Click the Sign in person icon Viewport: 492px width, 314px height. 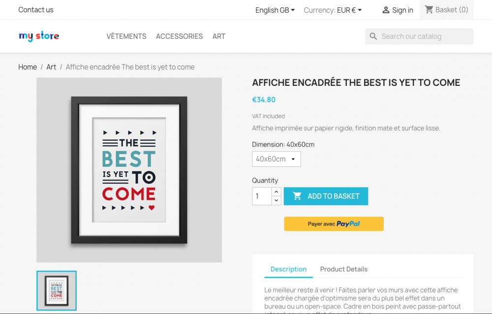386,10
